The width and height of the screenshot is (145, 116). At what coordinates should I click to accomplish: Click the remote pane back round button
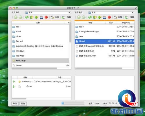tap(79, 17)
